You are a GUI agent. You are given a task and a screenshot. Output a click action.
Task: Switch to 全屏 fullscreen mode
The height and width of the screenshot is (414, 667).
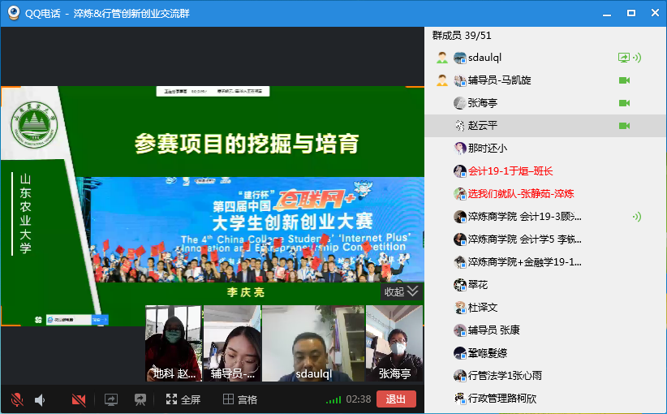pyautogui.click(x=183, y=399)
